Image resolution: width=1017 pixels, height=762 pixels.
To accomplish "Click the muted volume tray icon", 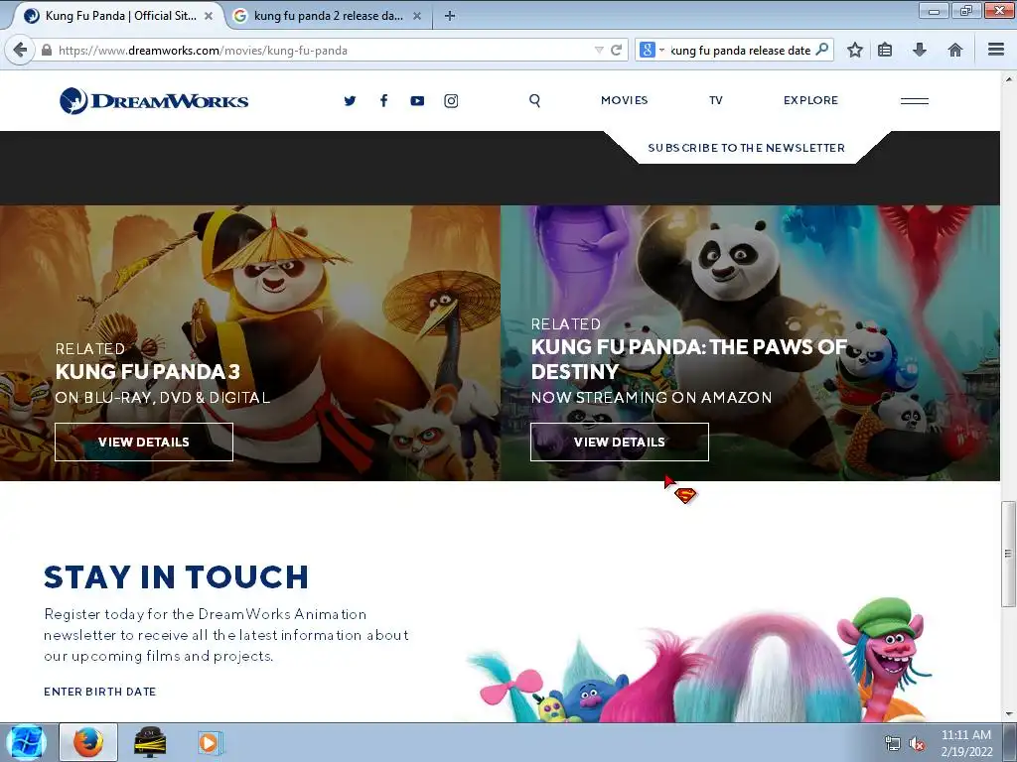I will [917, 743].
